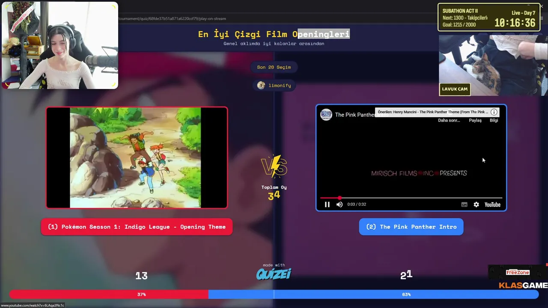Screen dimensions: 548x308
Task: Open the video on YouTube logo
Action: click(x=492, y=204)
